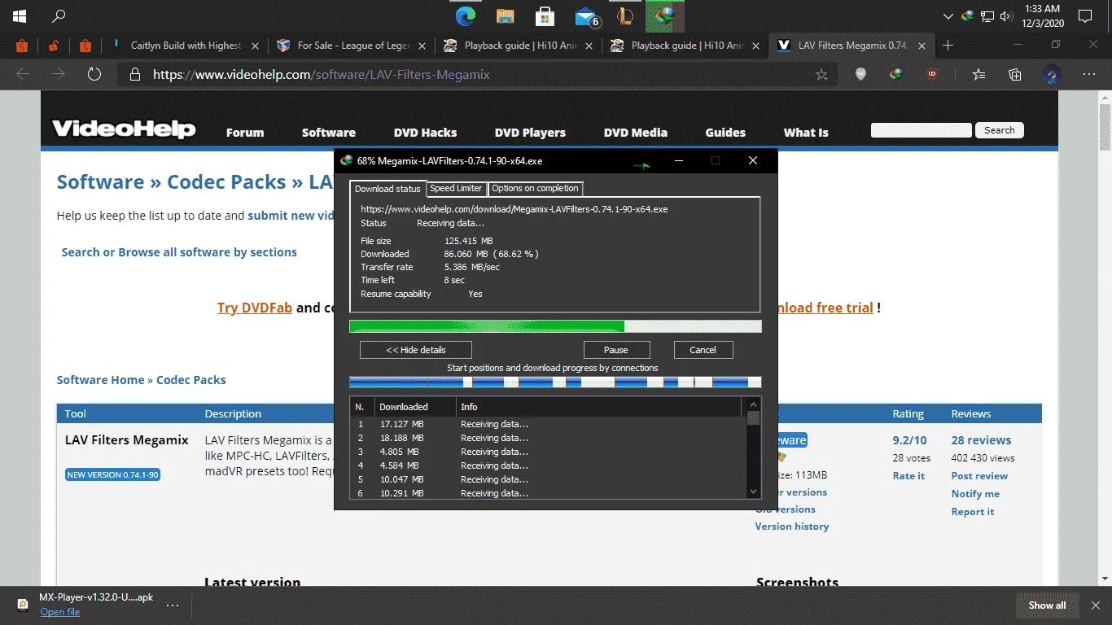Launch Microsoft Store from the taskbar
The image size is (1112, 625).
545,16
